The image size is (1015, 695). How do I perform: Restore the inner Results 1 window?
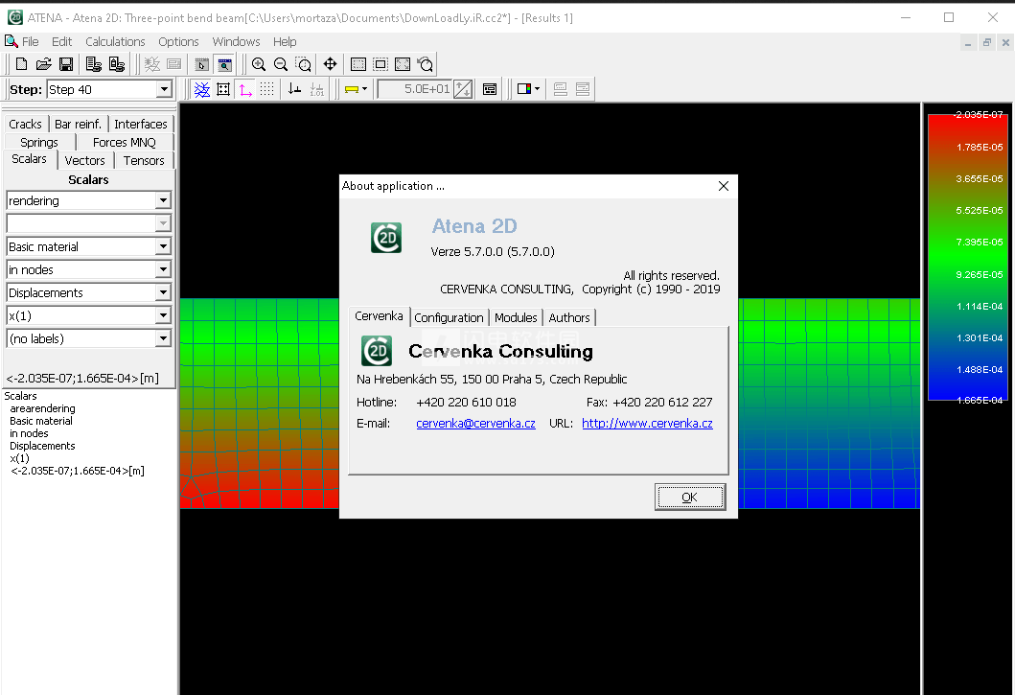point(986,43)
